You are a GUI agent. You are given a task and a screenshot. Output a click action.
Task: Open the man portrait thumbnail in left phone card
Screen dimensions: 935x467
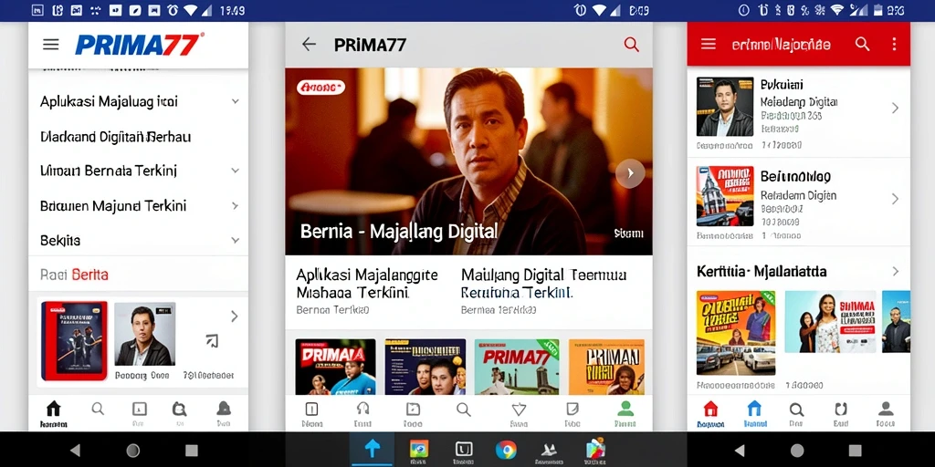click(x=145, y=334)
